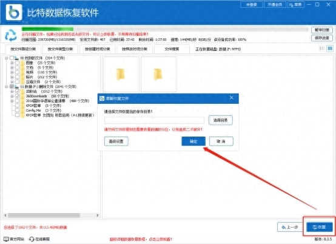Image resolution: width=336 pixels, height=244 pixels.
Task: Check the 压缩文件 checkbox
Action: click(17, 82)
